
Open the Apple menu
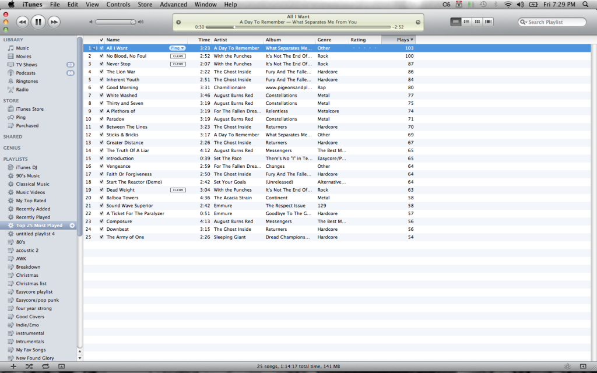pos(11,5)
